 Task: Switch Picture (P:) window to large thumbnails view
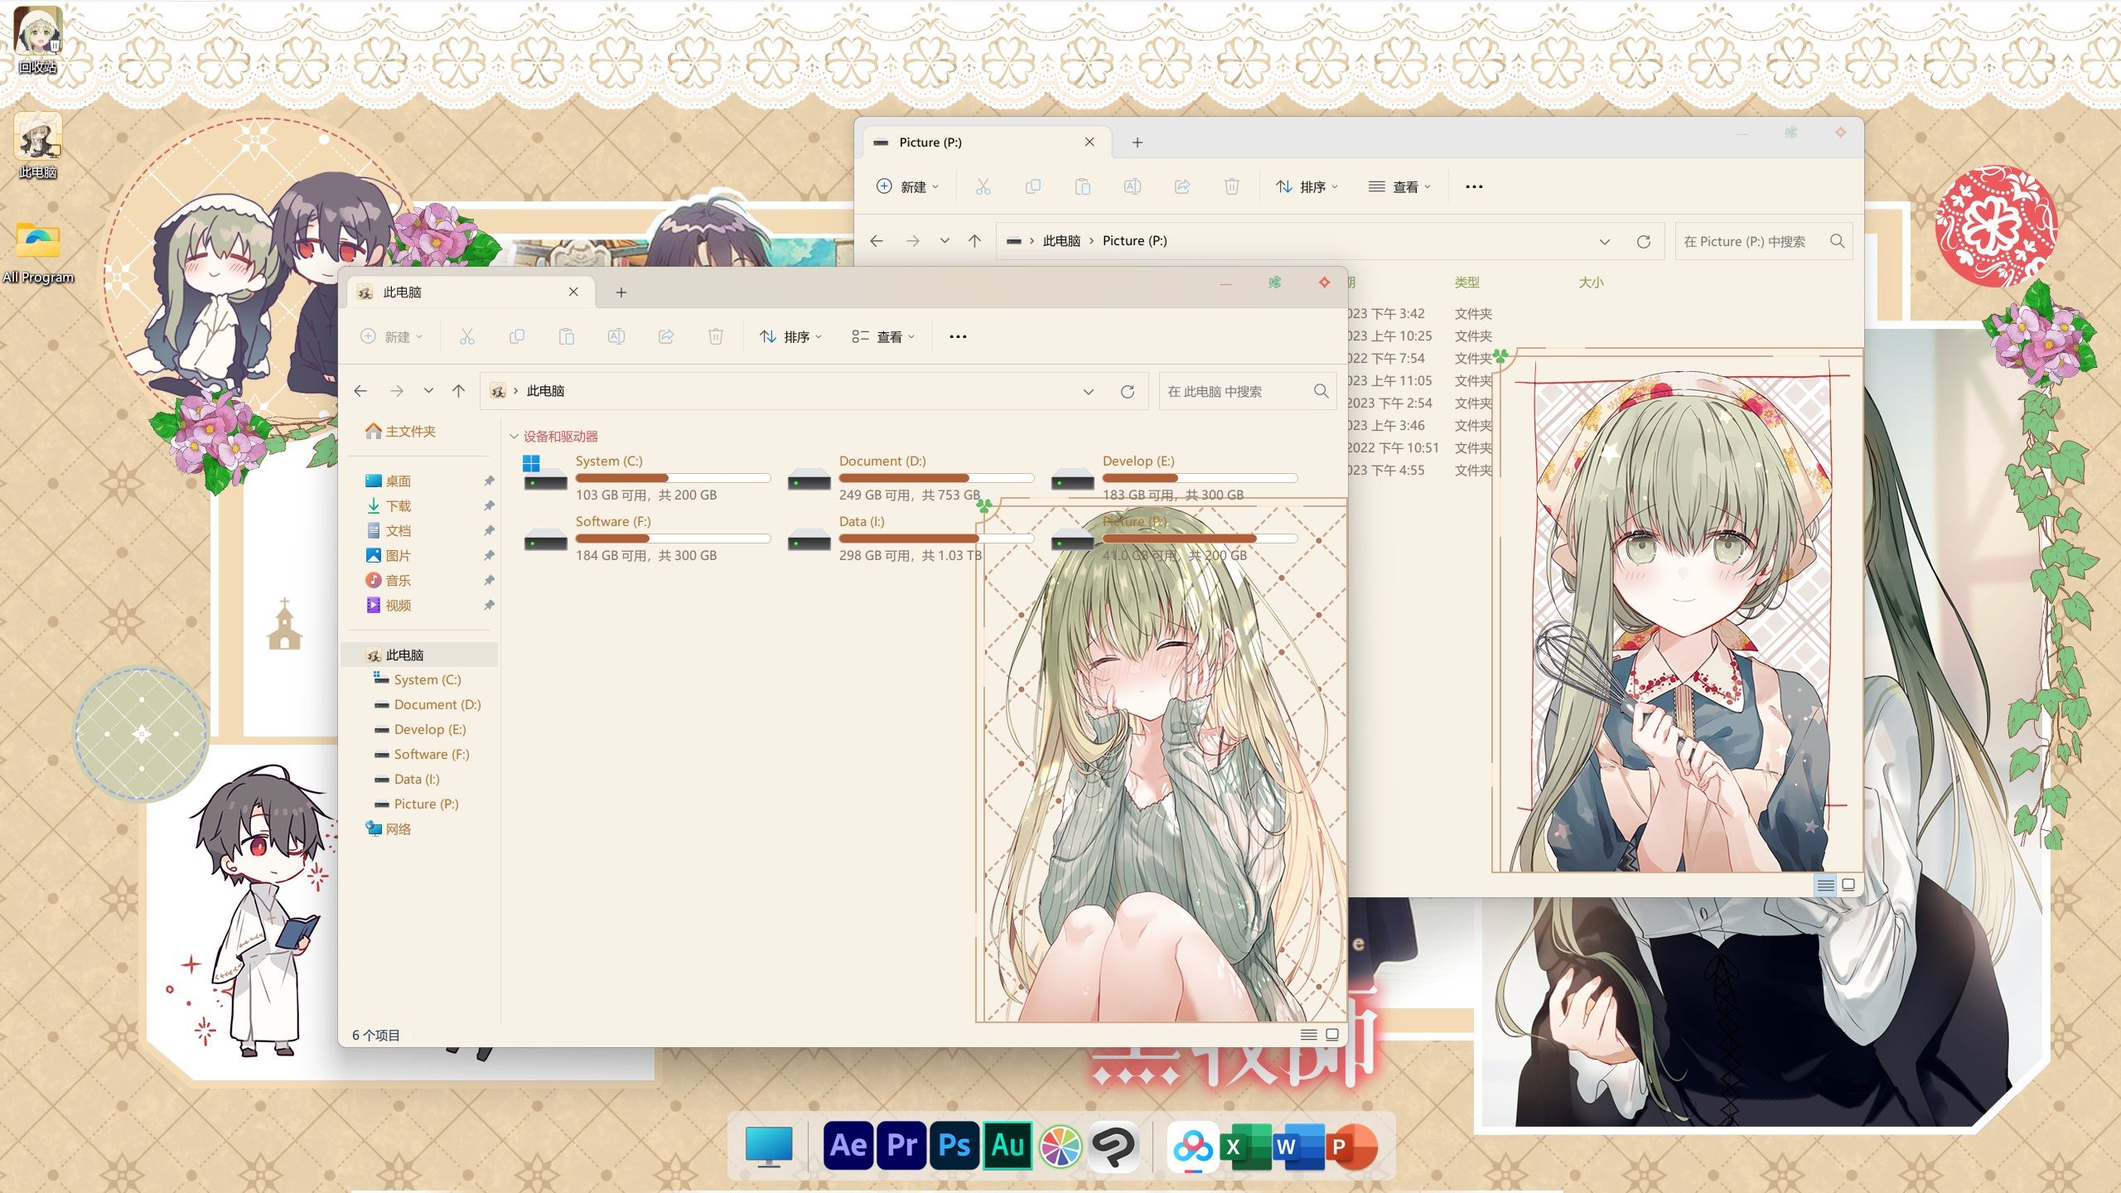1848,885
